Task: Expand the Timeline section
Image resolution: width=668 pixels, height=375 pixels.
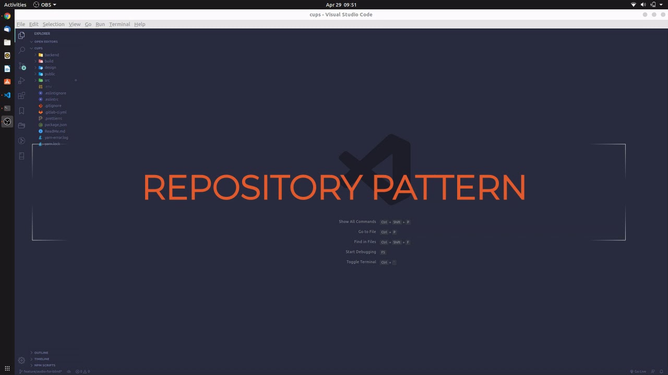Action: pos(42,359)
